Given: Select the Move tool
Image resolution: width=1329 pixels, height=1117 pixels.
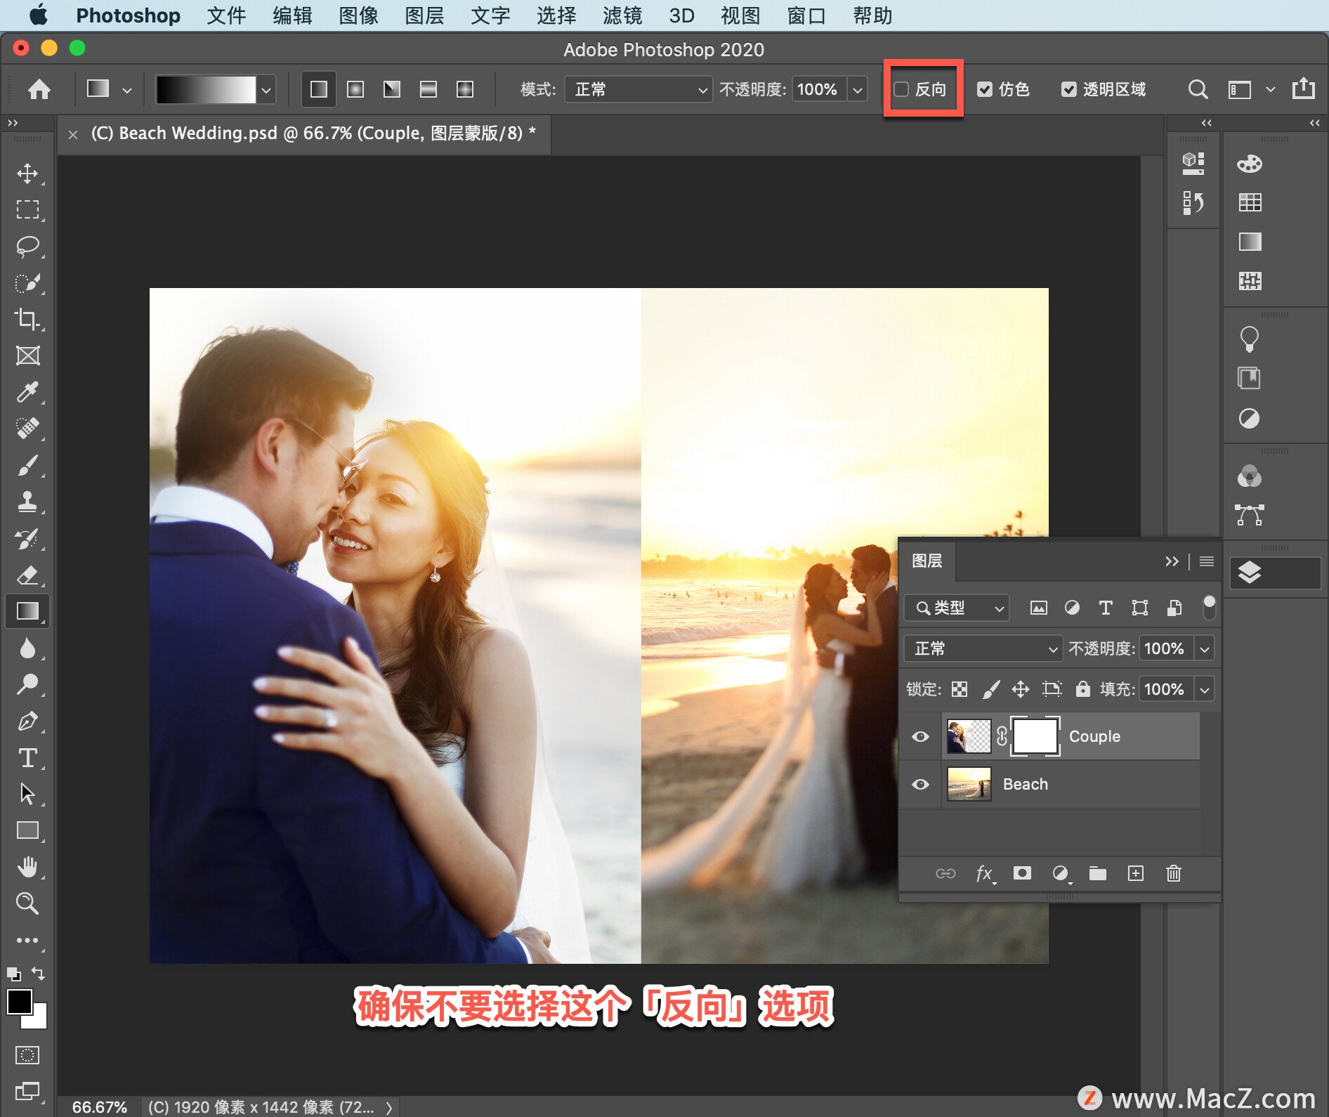Looking at the screenshot, I should coord(27,174).
